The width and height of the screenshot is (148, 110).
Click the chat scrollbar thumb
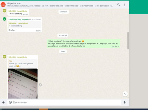128,41
